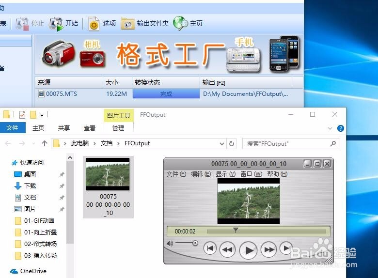
Task: Open Options (选项) in Format Factory
Action: 94,24
